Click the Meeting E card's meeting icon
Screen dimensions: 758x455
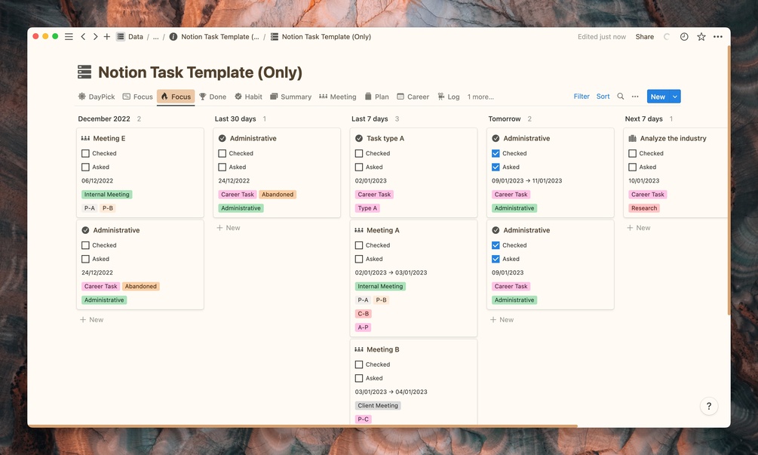[x=85, y=138]
